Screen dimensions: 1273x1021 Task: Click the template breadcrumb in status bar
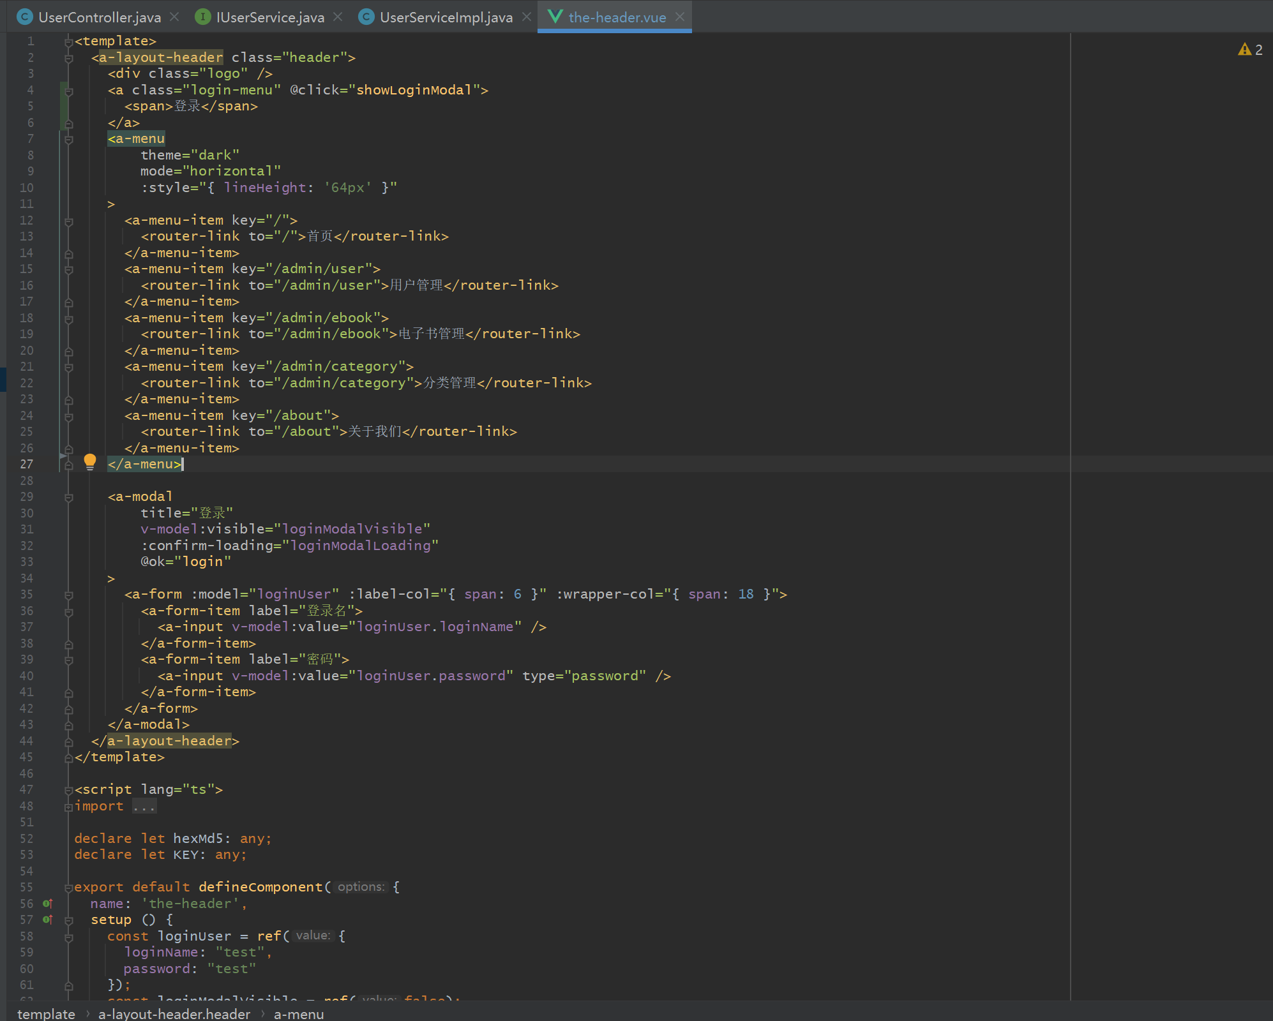[x=46, y=1013]
